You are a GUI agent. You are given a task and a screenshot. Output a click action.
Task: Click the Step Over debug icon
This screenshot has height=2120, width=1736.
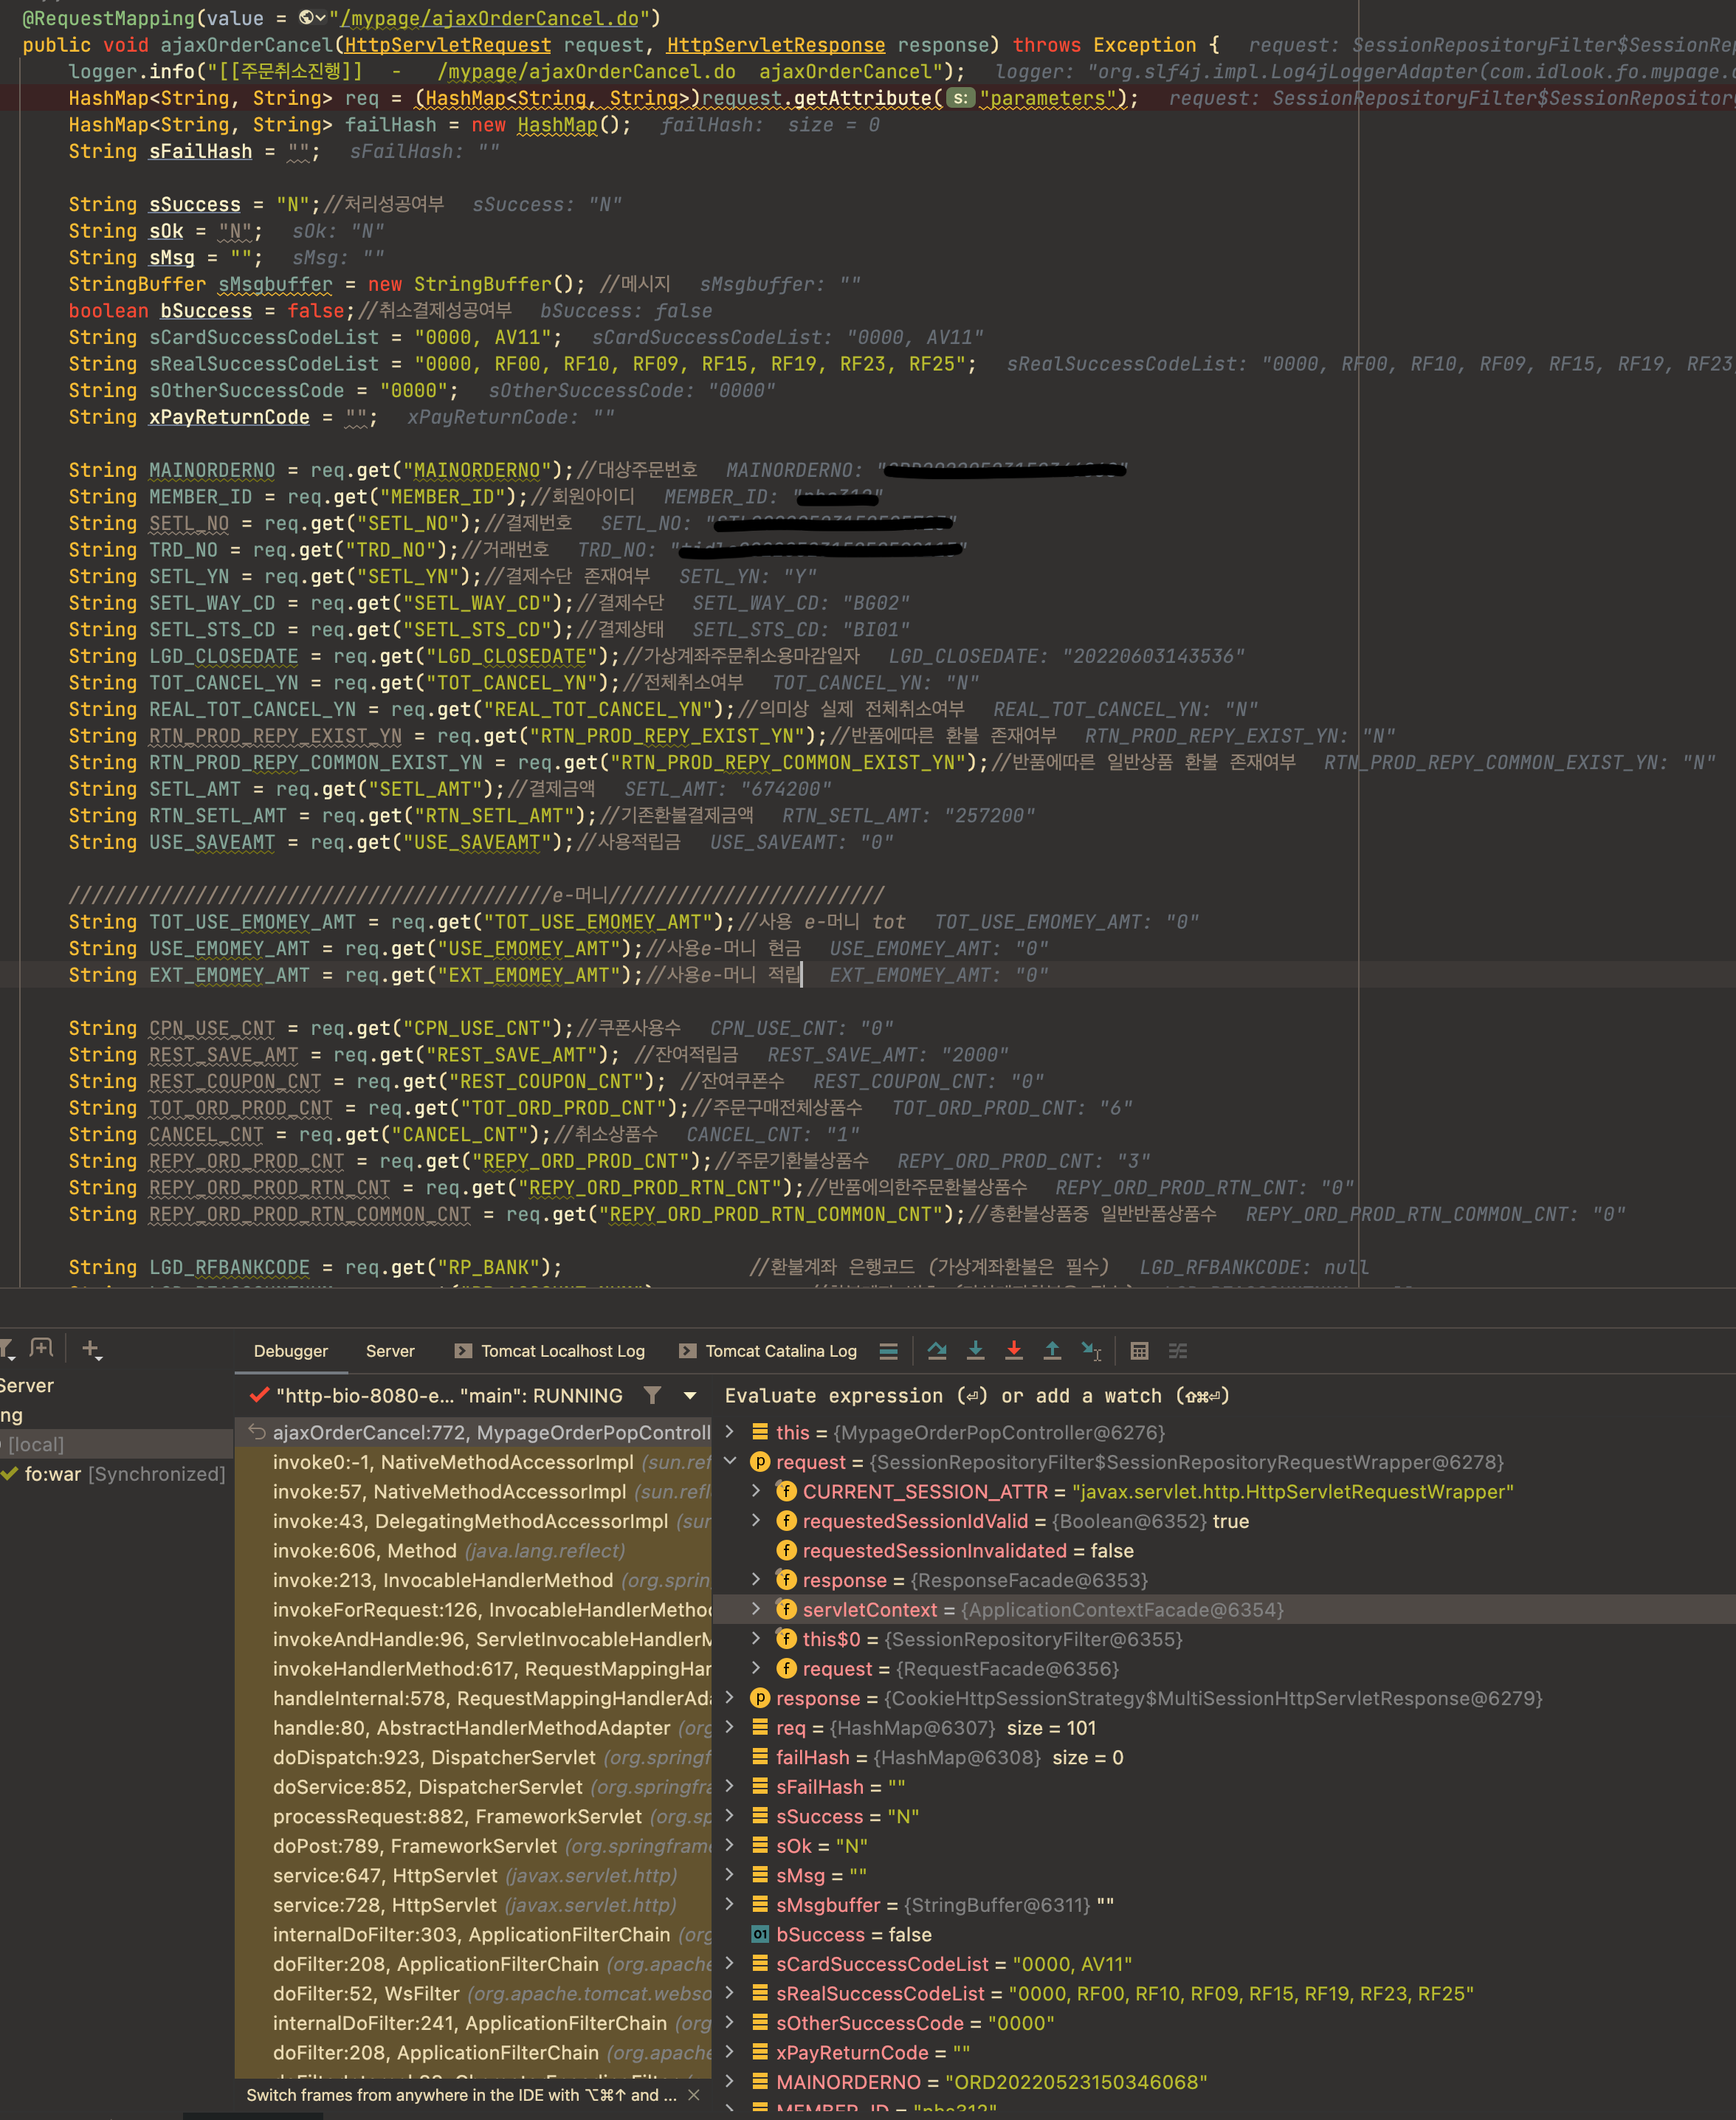[936, 1351]
